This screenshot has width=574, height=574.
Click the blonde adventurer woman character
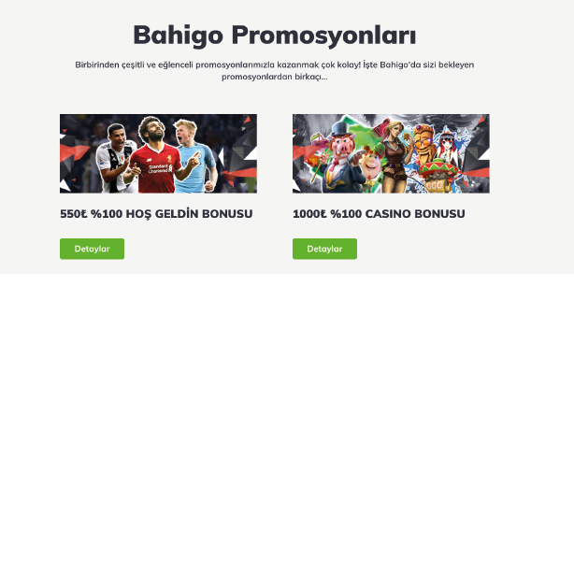point(395,153)
